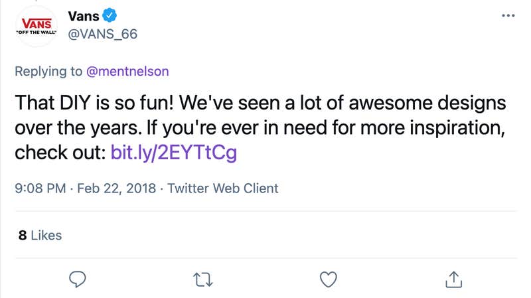View the 8 Likes list

click(x=40, y=235)
